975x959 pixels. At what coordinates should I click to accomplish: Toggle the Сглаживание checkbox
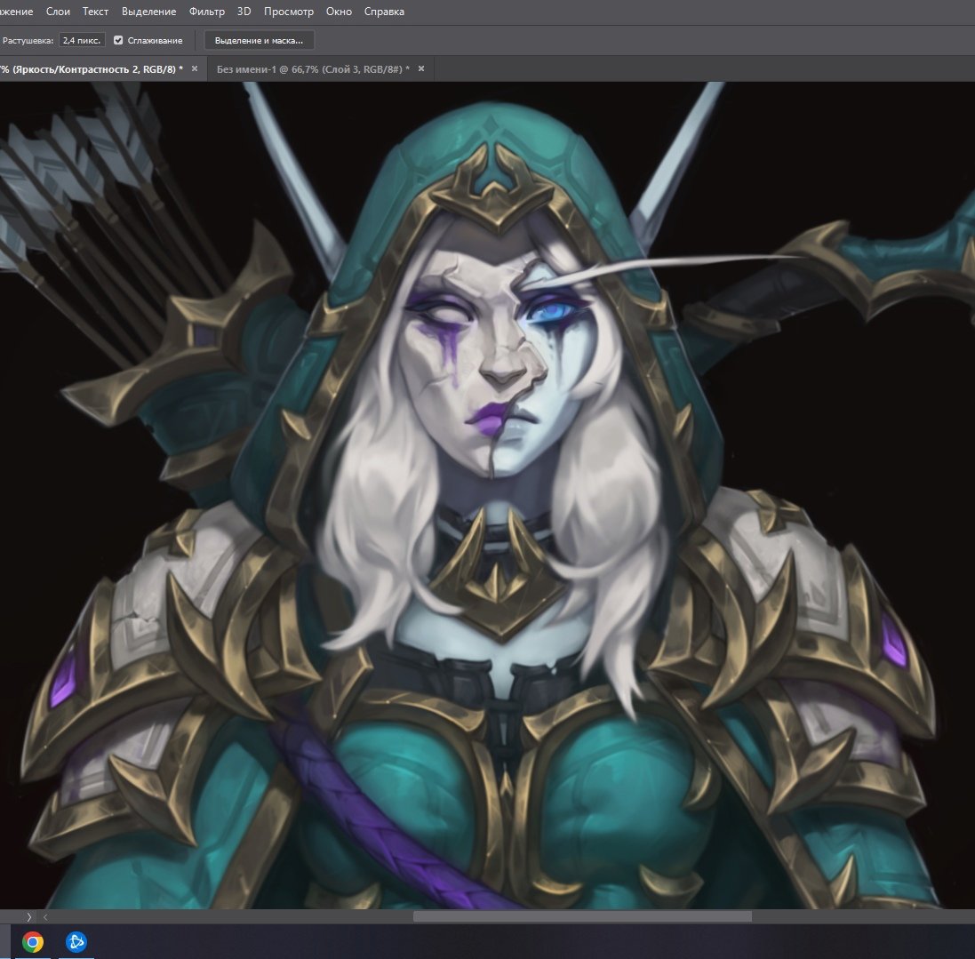point(118,40)
